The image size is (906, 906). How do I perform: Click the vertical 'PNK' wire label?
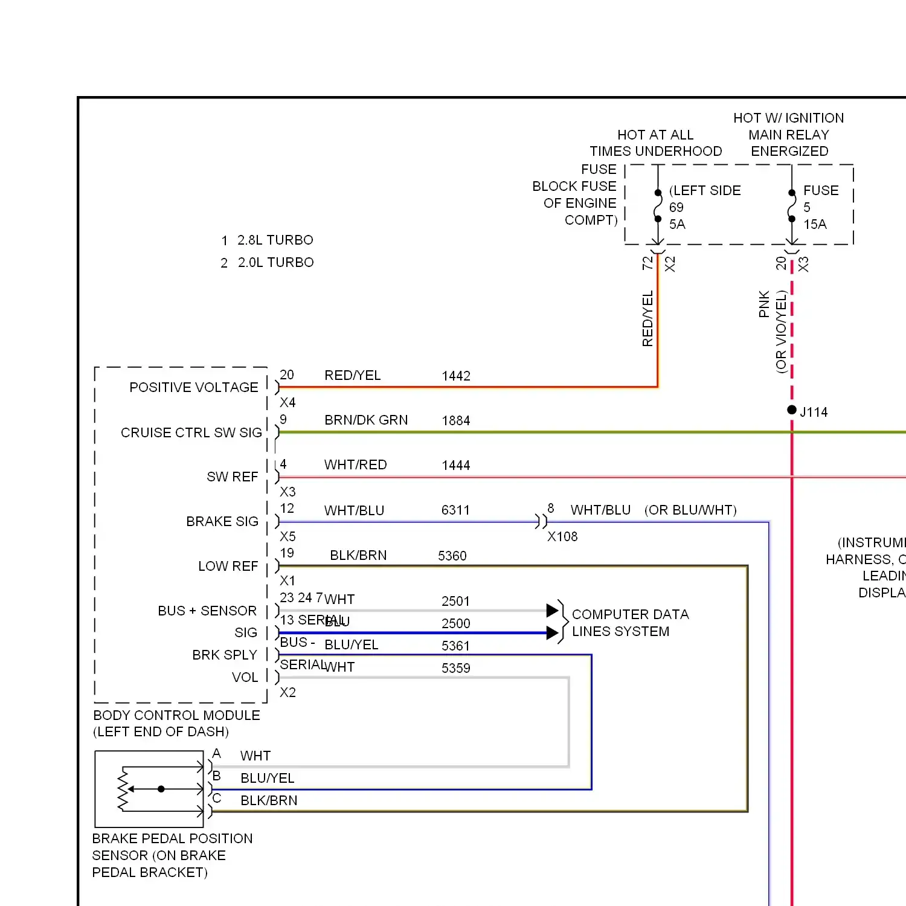pyautogui.click(x=764, y=304)
